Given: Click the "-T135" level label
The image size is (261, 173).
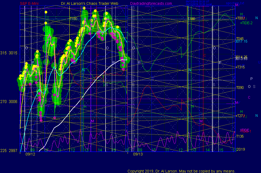Looking at the screenshot, I should pos(239,136).
